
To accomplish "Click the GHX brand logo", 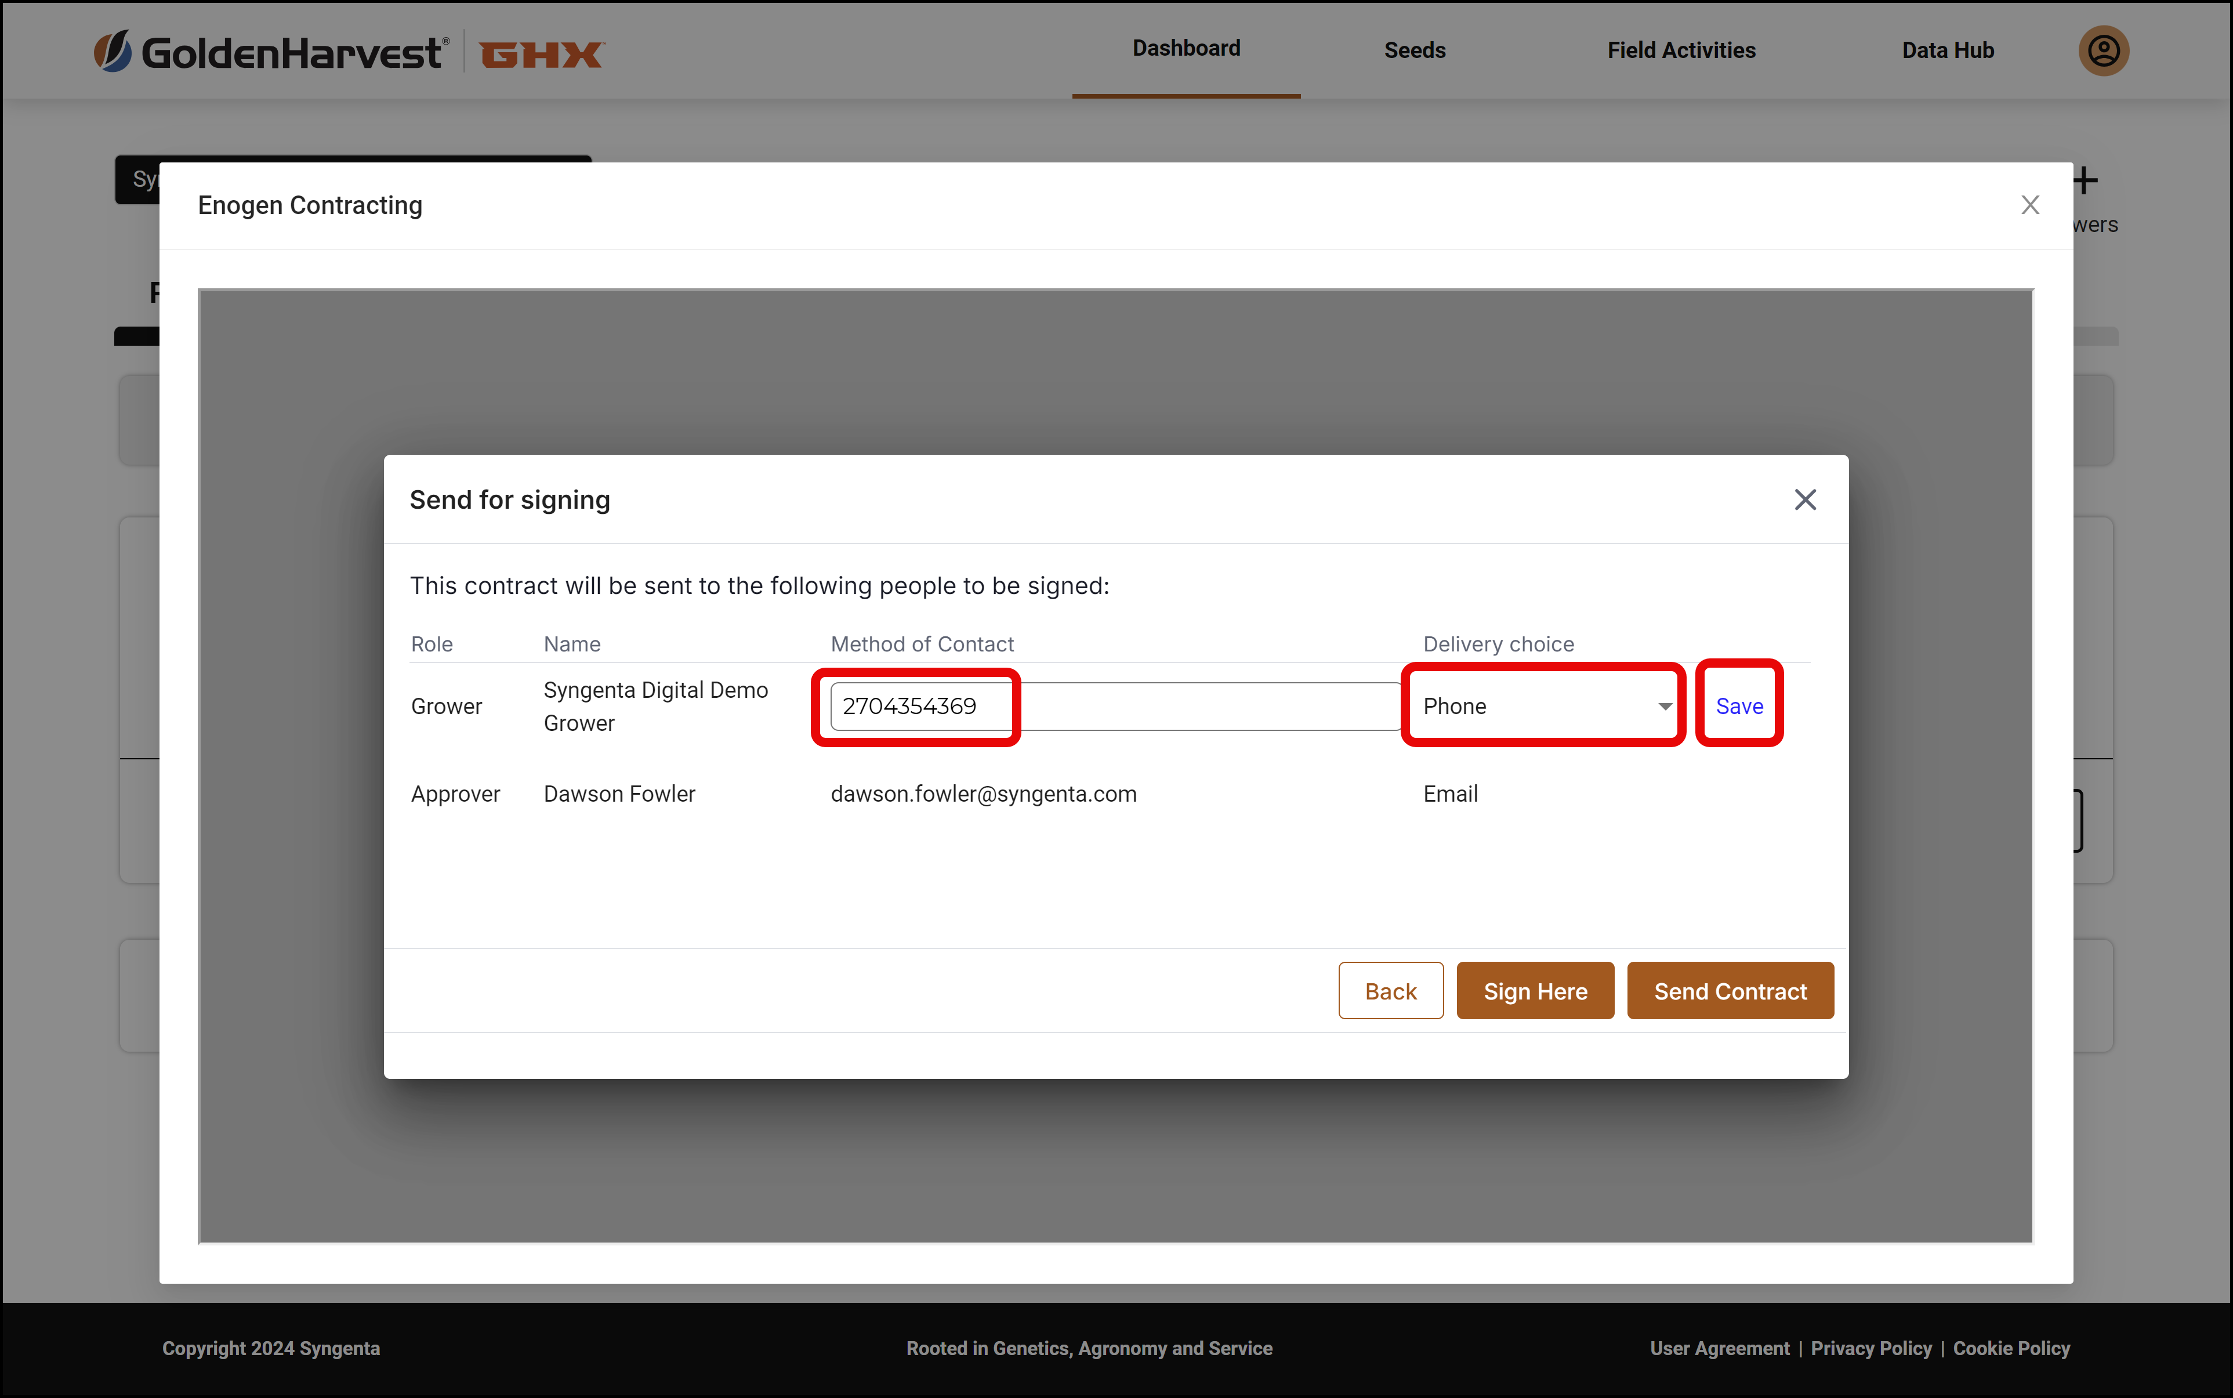I will point(542,55).
